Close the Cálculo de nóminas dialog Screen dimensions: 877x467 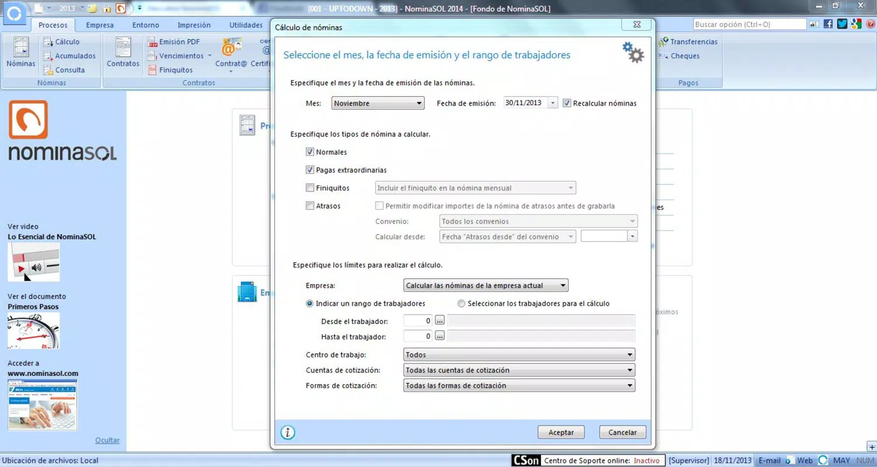click(636, 25)
